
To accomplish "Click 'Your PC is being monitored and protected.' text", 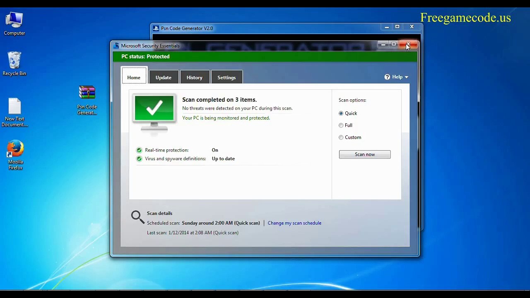I will click(226, 118).
